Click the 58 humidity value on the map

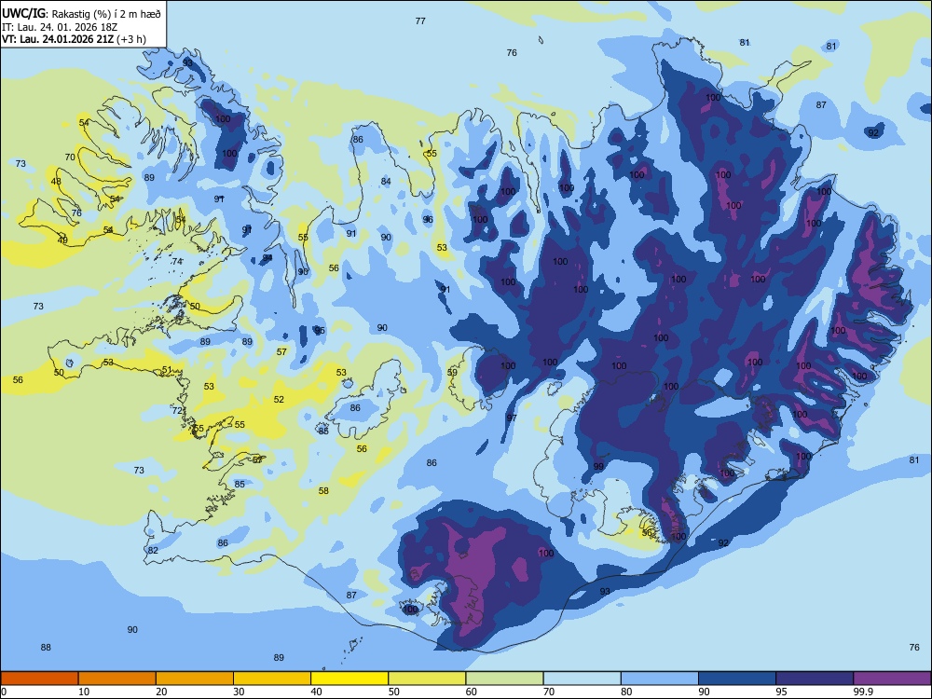323,491
